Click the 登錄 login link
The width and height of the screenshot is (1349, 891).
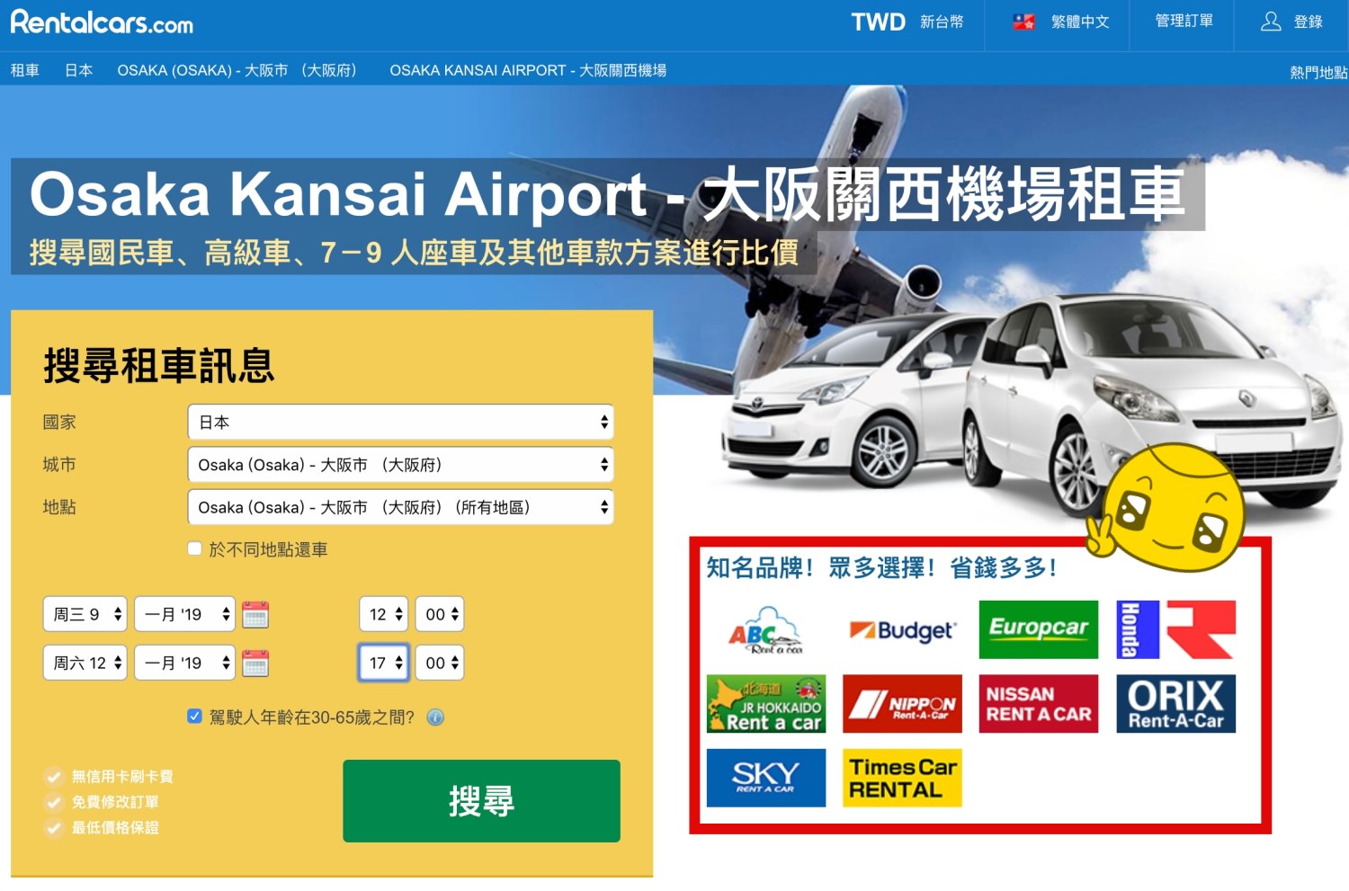[1308, 22]
